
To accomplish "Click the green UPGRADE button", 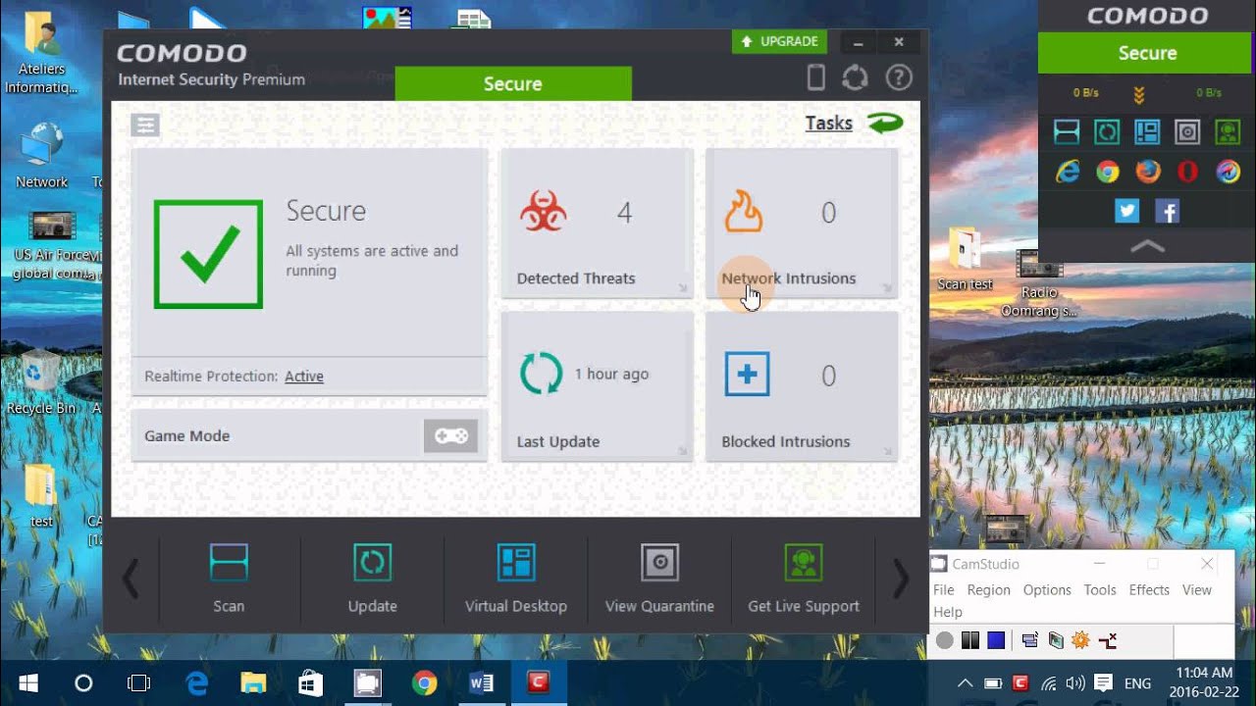I will [x=779, y=41].
